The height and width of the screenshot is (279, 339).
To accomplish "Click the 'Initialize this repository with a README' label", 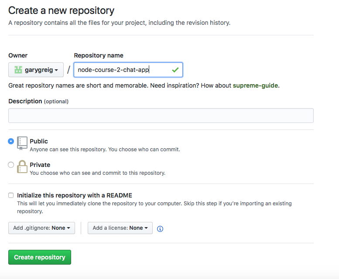I will (x=74, y=195).
